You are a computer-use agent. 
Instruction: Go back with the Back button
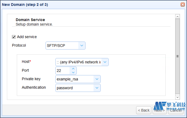[x=144, y=110]
